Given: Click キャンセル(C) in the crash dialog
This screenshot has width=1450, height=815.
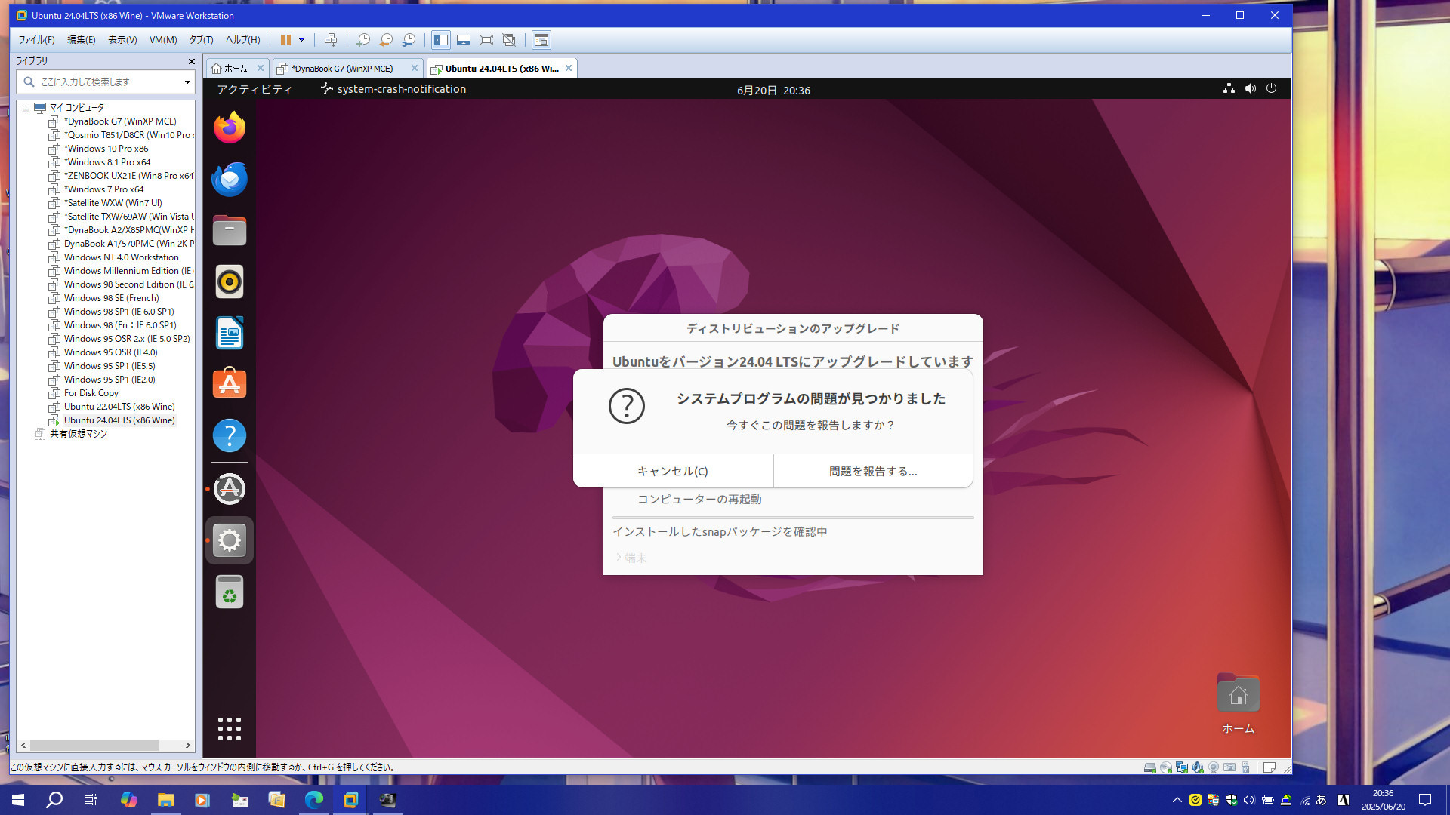Looking at the screenshot, I should tap(673, 471).
